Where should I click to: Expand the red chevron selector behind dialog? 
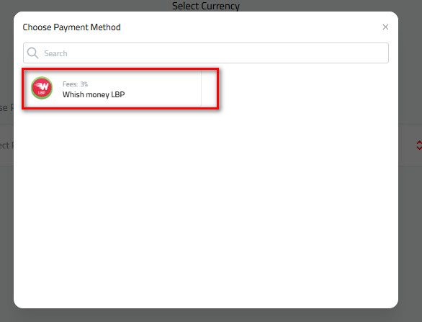click(x=419, y=146)
